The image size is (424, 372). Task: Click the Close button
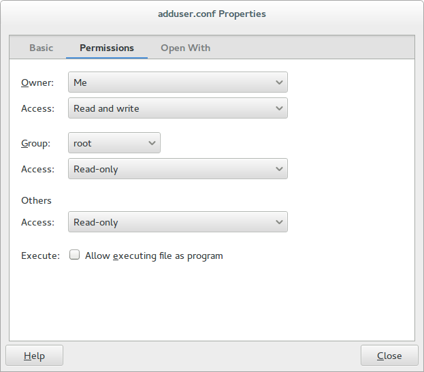(x=389, y=355)
